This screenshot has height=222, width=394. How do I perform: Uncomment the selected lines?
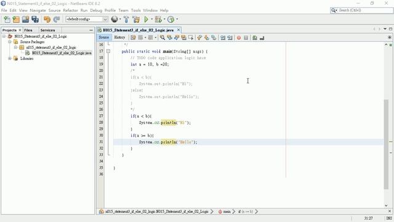[262, 38]
